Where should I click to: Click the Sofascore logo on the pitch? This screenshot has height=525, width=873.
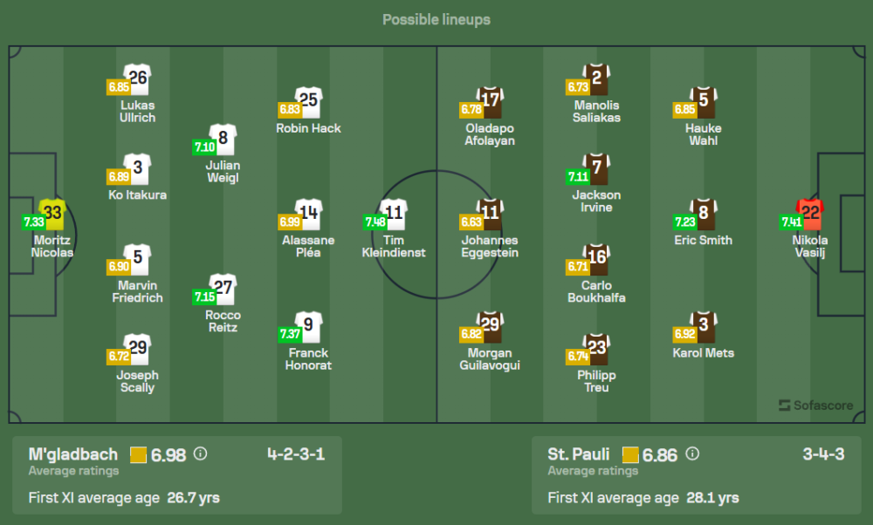point(816,405)
